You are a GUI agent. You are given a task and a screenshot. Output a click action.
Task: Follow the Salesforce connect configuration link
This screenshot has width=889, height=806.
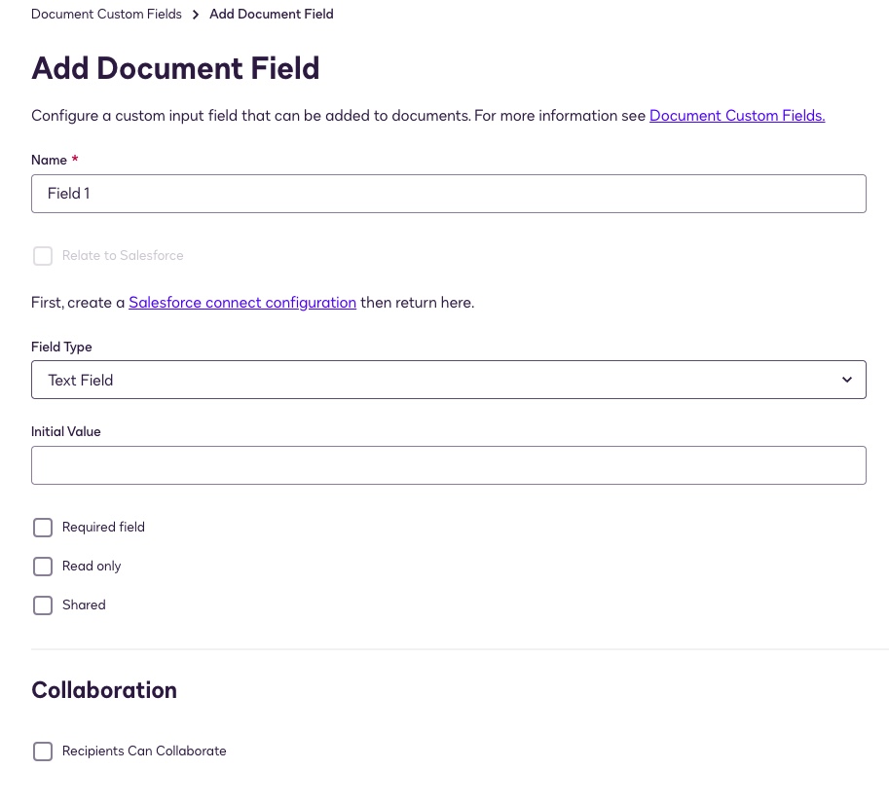(x=241, y=302)
